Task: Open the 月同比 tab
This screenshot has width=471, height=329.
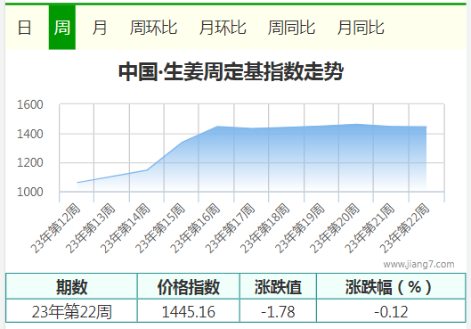Action: click(x=361, y=28)
